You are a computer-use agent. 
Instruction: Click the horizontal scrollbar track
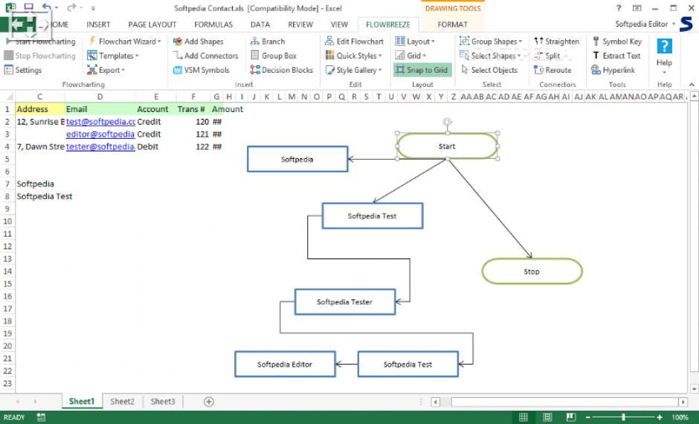point(564,402)
